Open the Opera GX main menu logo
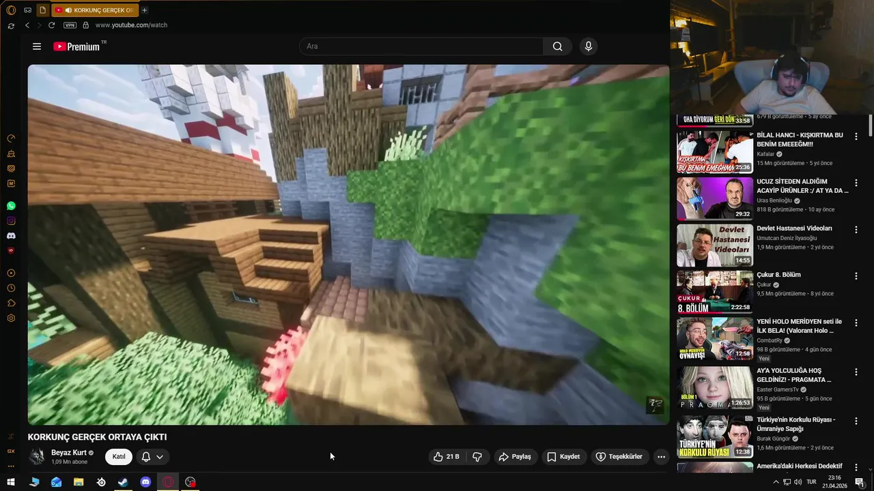Viewport: 874px width, 491px height. [x=11, y=10]
